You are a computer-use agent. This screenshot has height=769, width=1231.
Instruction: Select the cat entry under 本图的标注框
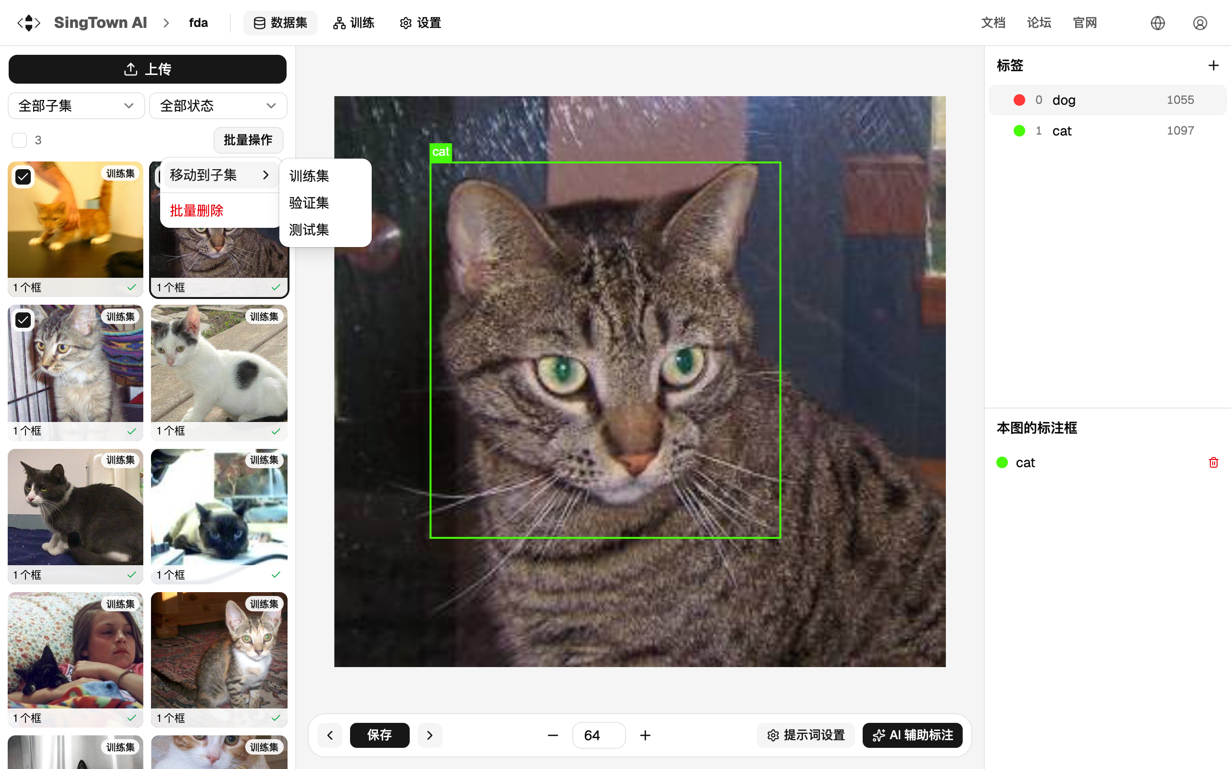(x=1107, y=462)
